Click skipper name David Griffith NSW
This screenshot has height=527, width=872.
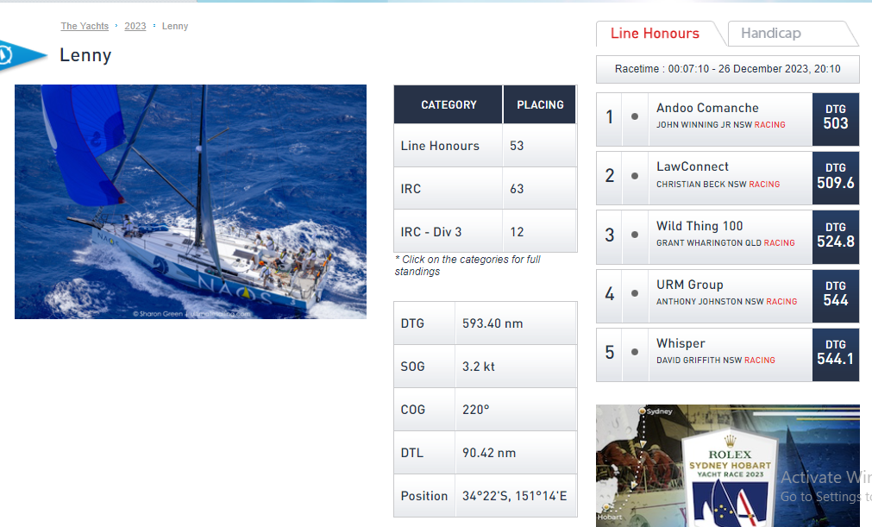click(699, 361)
